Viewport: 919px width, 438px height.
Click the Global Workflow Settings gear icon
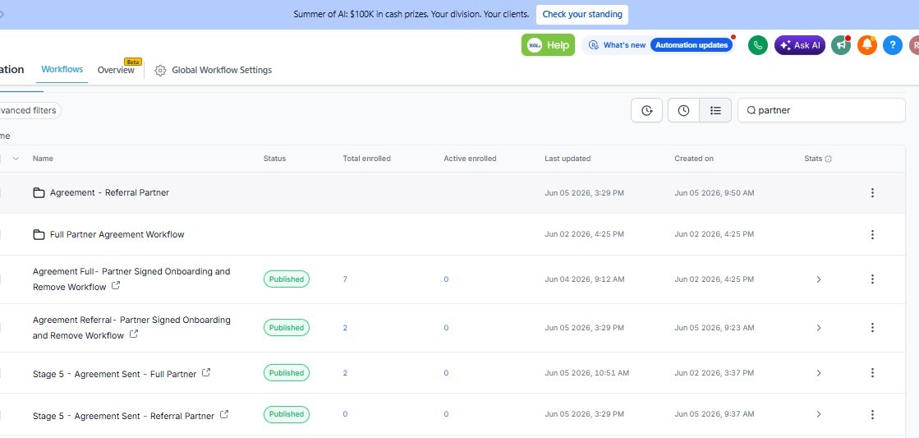tap(160, 71)
